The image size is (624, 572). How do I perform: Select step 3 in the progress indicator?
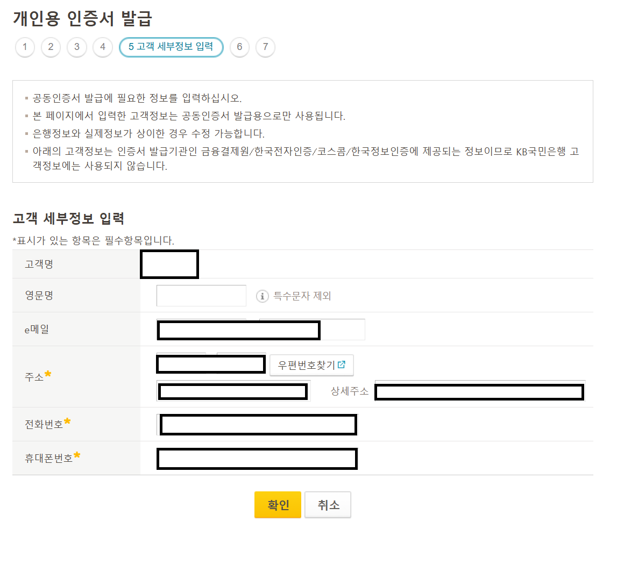[x=76, y=47]
